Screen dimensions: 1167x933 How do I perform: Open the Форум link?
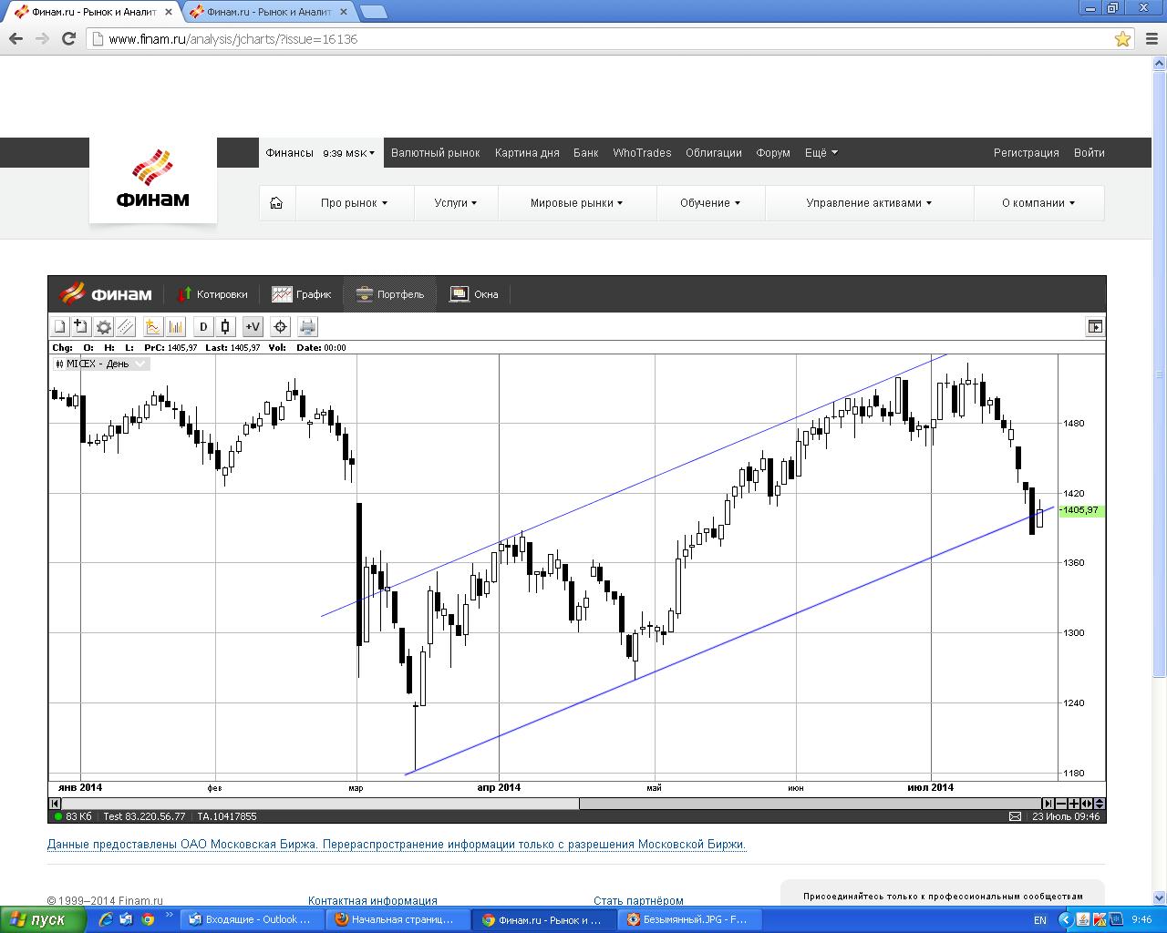coord(773,153)
